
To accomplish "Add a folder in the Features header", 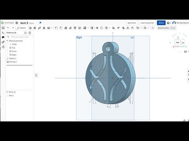I will (x=26, y=33).
